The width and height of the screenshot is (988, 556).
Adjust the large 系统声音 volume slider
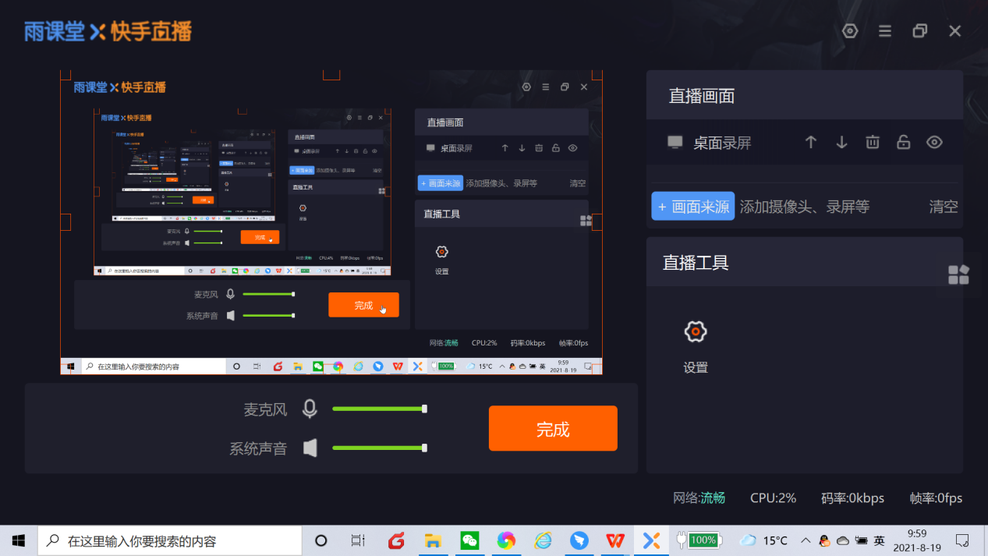pos(379,448)
